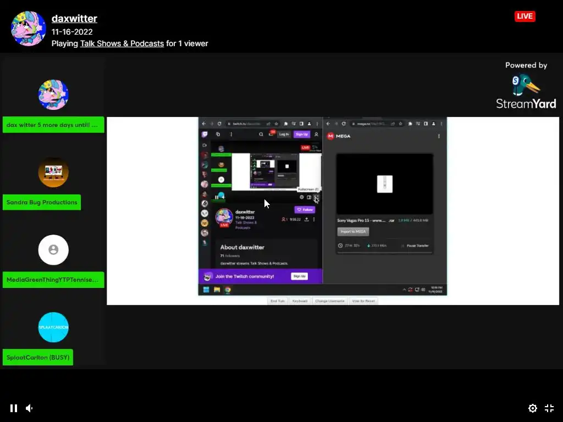
Task: Click the bookmark star in the twitch.tv window
Action: coord(276,124)
